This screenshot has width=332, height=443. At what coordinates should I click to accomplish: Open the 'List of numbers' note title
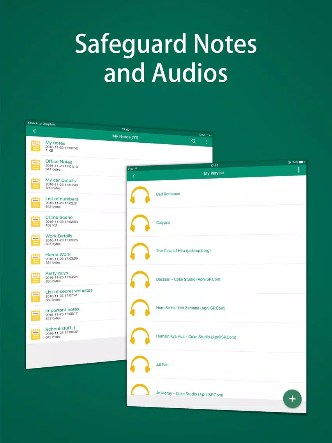click(x=62, y=199)
